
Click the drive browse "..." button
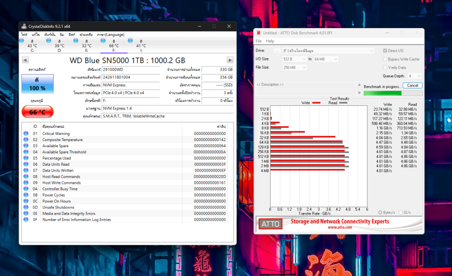coord(277,51)
